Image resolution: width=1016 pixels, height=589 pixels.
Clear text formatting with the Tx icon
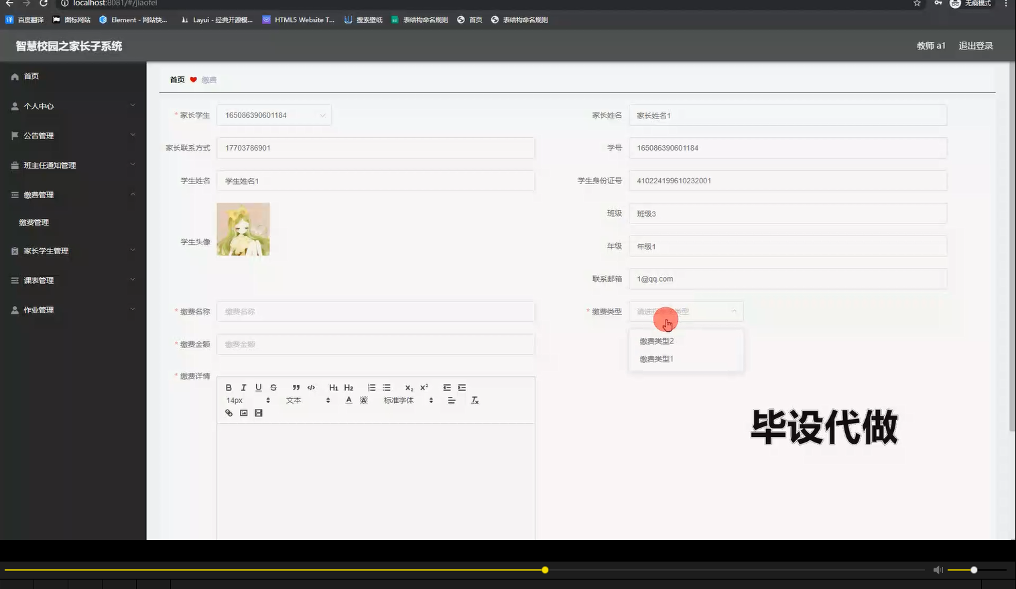coord(474,400)
